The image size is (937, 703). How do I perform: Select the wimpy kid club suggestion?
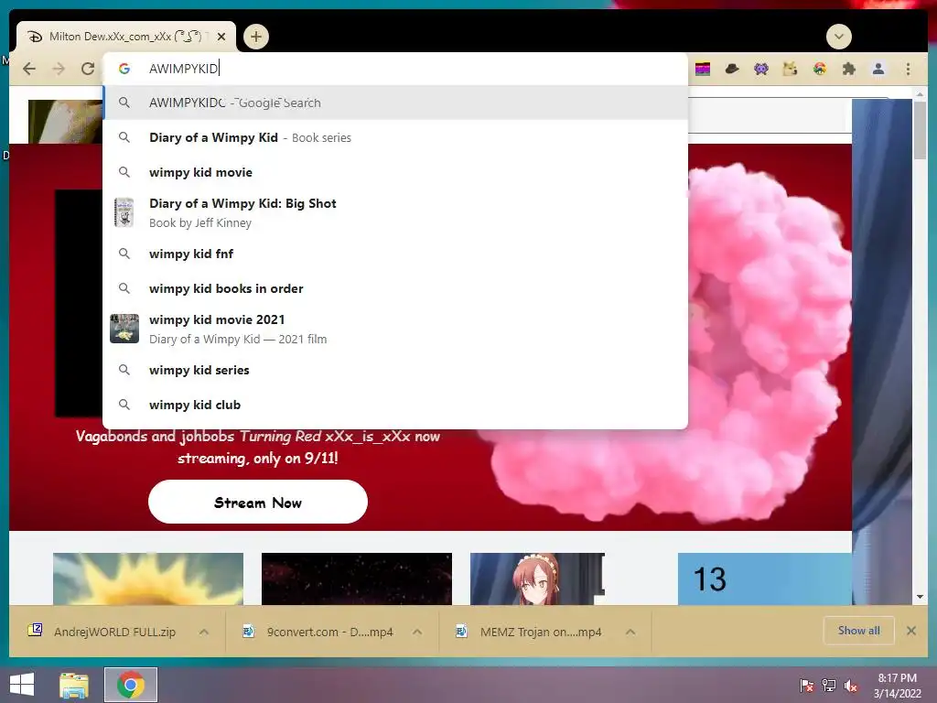tap(395, 405)
